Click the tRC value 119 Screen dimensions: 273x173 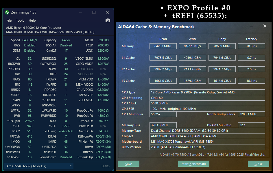(30, 84)
